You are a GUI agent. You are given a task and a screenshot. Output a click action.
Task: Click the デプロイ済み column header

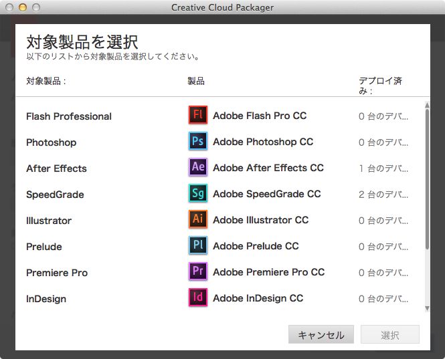380,86
